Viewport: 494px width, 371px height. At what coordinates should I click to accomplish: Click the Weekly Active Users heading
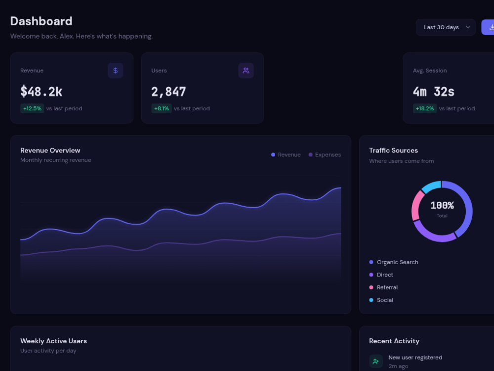[53, 341]
